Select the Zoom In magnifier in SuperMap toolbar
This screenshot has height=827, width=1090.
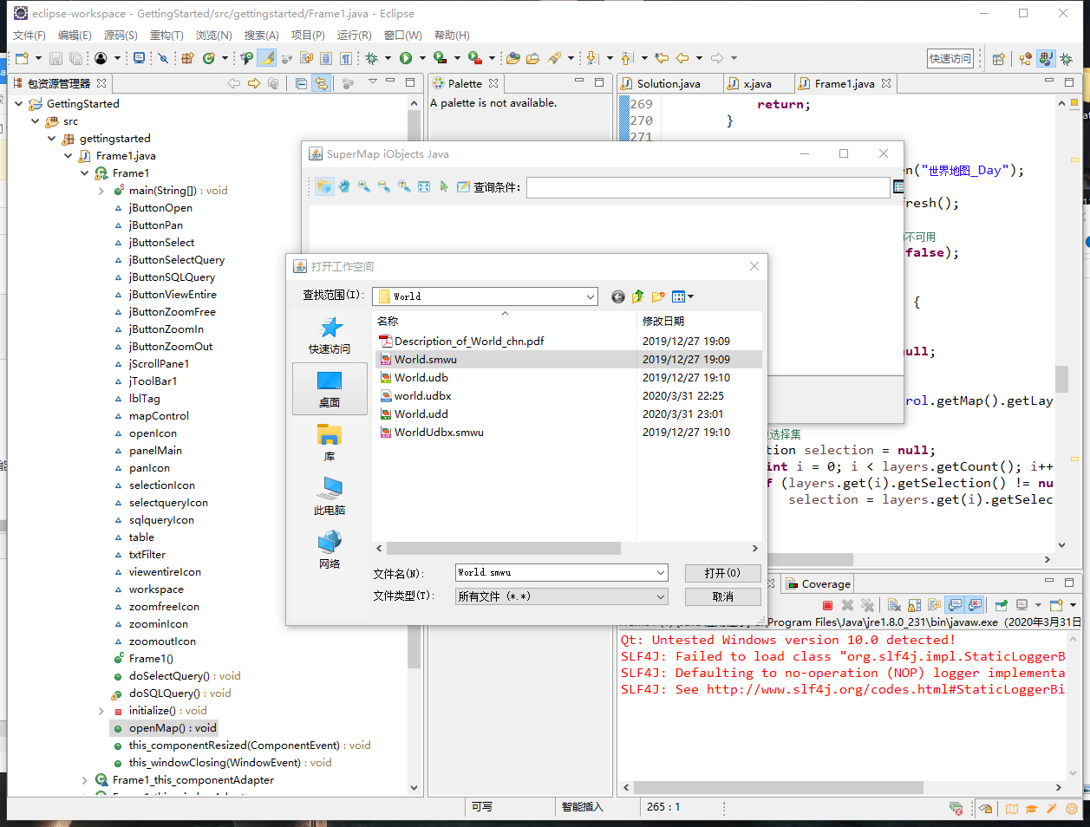364,186
